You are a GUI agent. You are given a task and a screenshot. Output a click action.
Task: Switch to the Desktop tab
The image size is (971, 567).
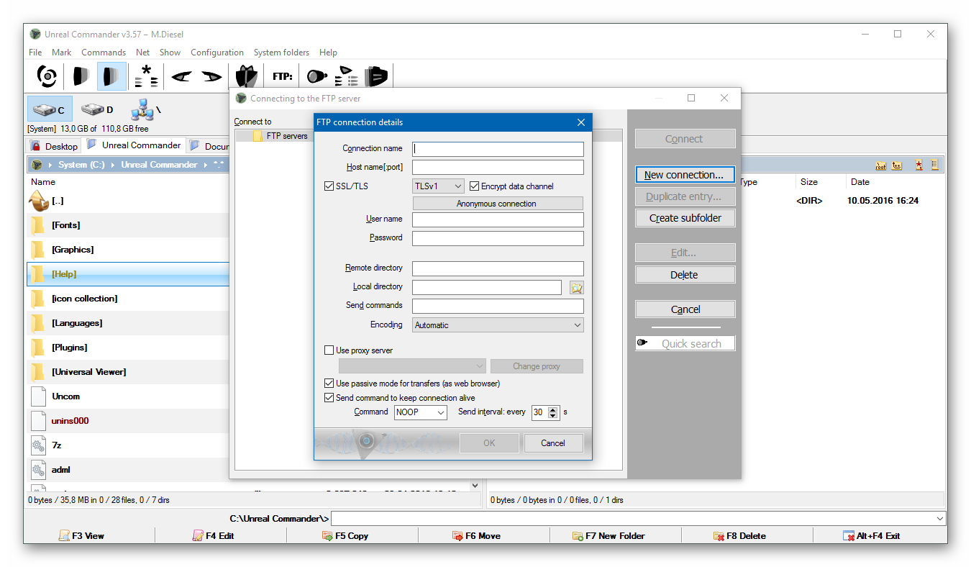point(55,146)
